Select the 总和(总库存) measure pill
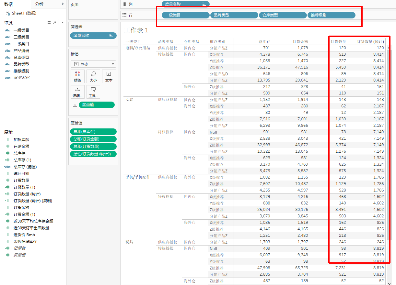Image resolution: width=396 pixels, height=285 pixels. point(93,132)
